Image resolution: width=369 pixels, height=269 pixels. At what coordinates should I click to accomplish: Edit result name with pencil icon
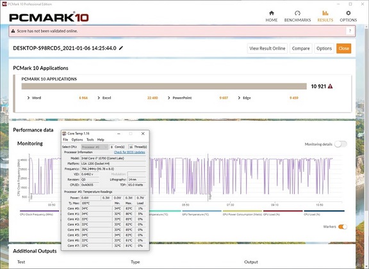point(121,48)
